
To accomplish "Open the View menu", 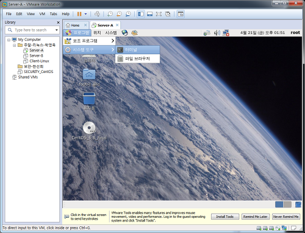I will [x=30, y=14].
